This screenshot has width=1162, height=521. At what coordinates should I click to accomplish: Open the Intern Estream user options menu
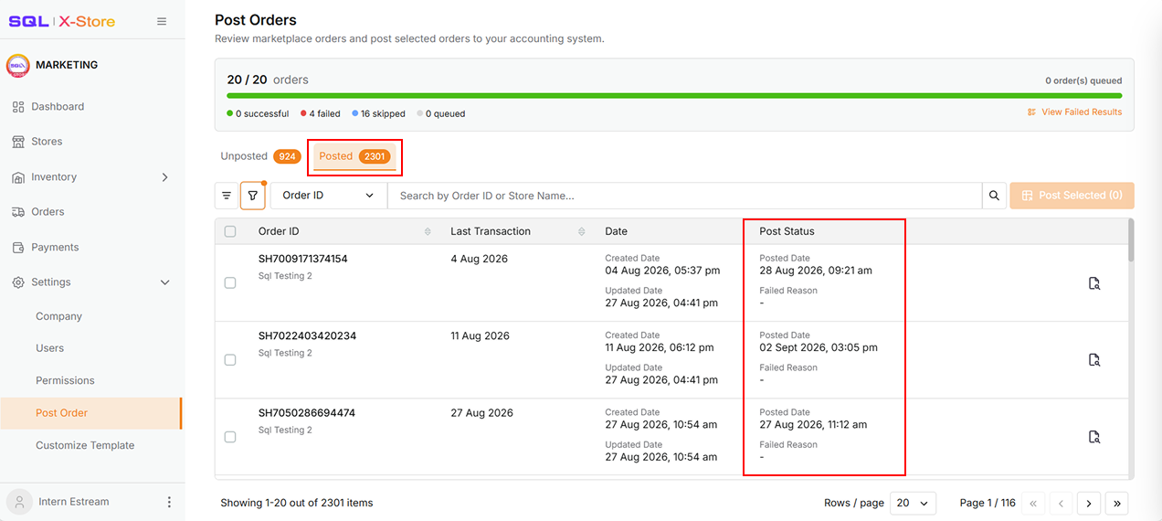tap(169, 502)
